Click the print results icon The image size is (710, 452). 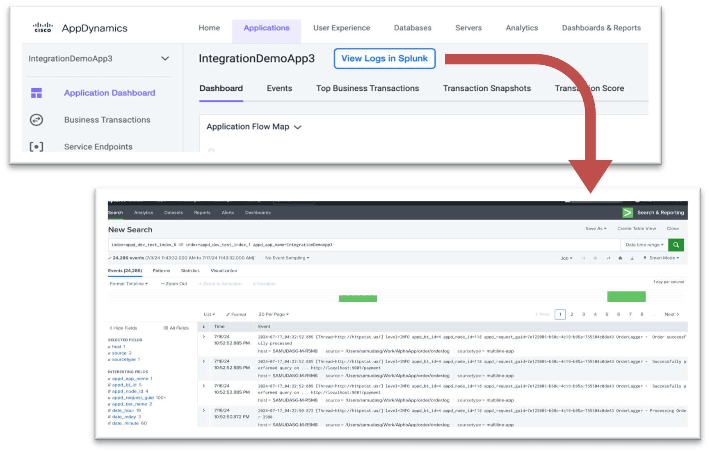pos(620,258)
